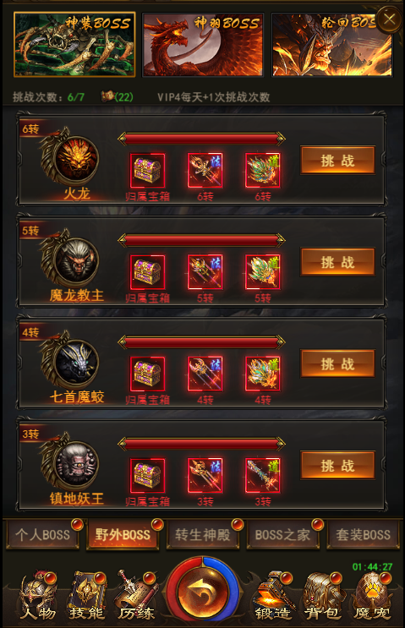Click the 魔龙教主 red health bar
This screenshot has width=405, height=628.
[201, 240]
